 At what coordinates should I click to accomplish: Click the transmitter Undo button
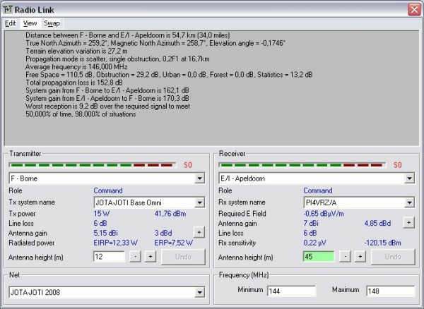pos(183,257)
